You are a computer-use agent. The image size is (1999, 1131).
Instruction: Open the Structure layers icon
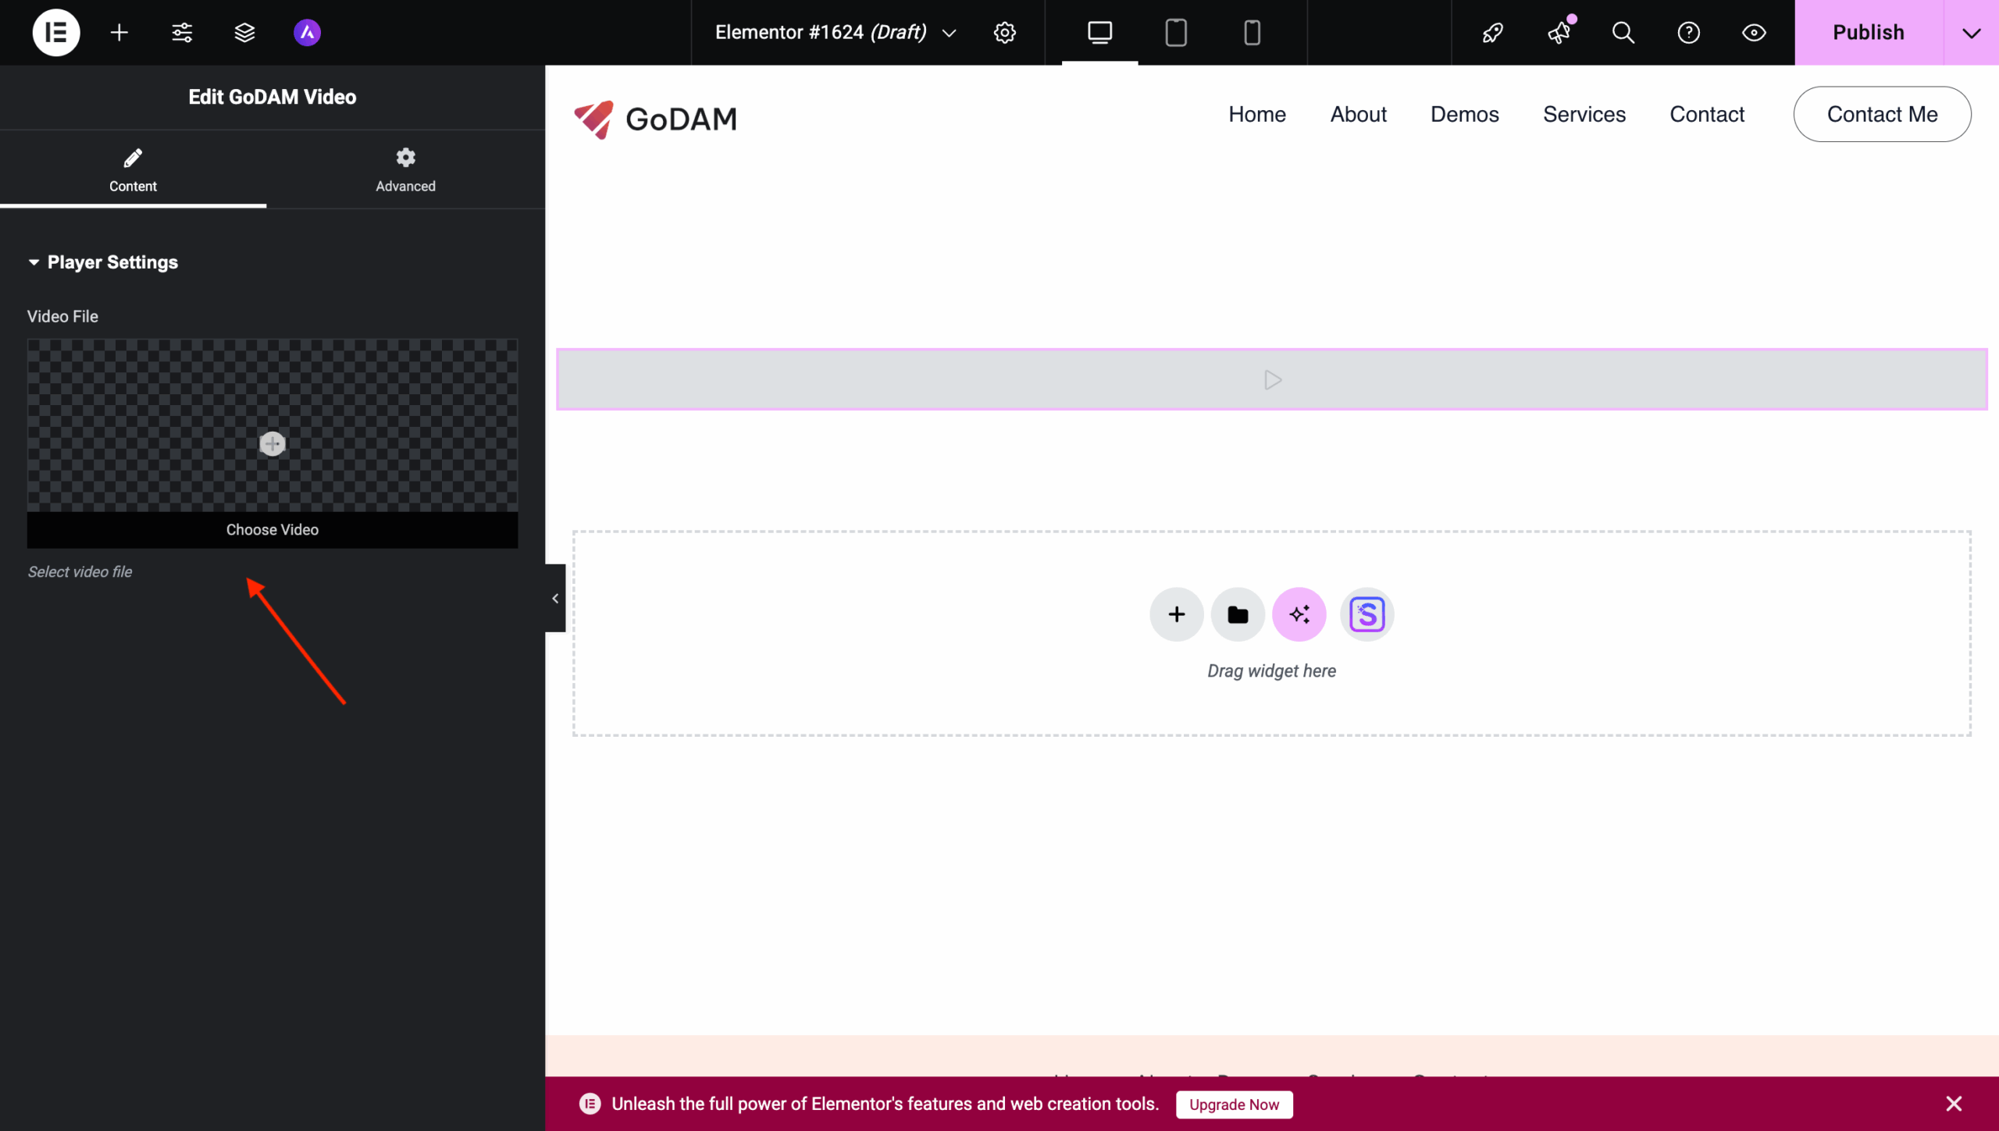(x=245, y=33)
